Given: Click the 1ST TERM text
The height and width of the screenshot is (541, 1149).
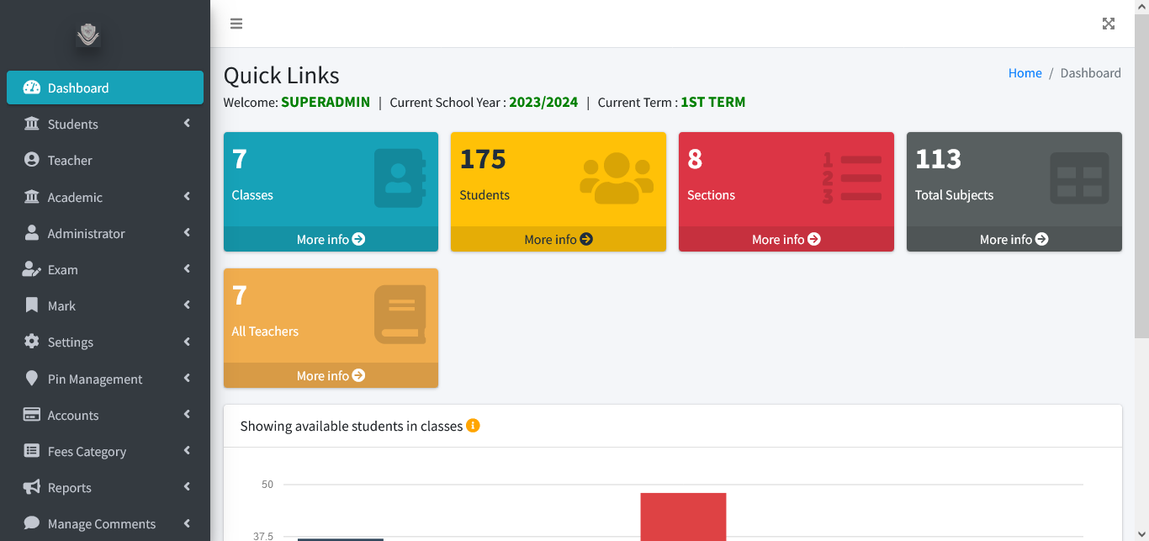Looking at the screenshot, I should point(713,102).
